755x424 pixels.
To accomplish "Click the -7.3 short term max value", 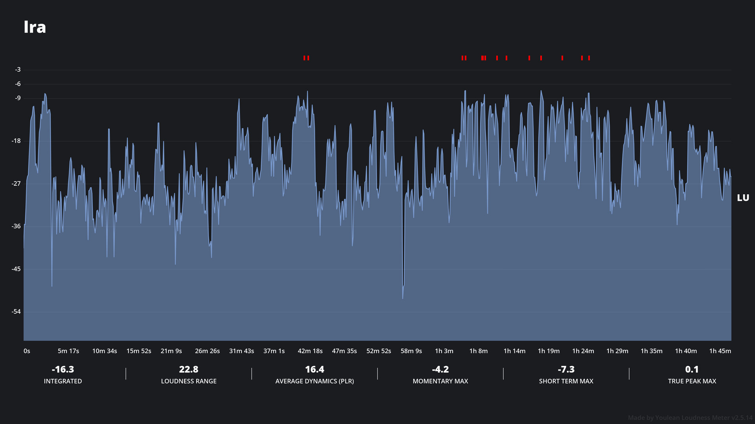I will (566, 369).
